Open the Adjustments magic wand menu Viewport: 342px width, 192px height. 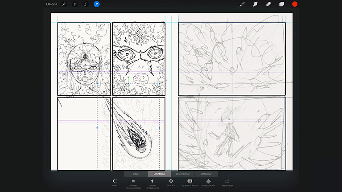[75, 4]
